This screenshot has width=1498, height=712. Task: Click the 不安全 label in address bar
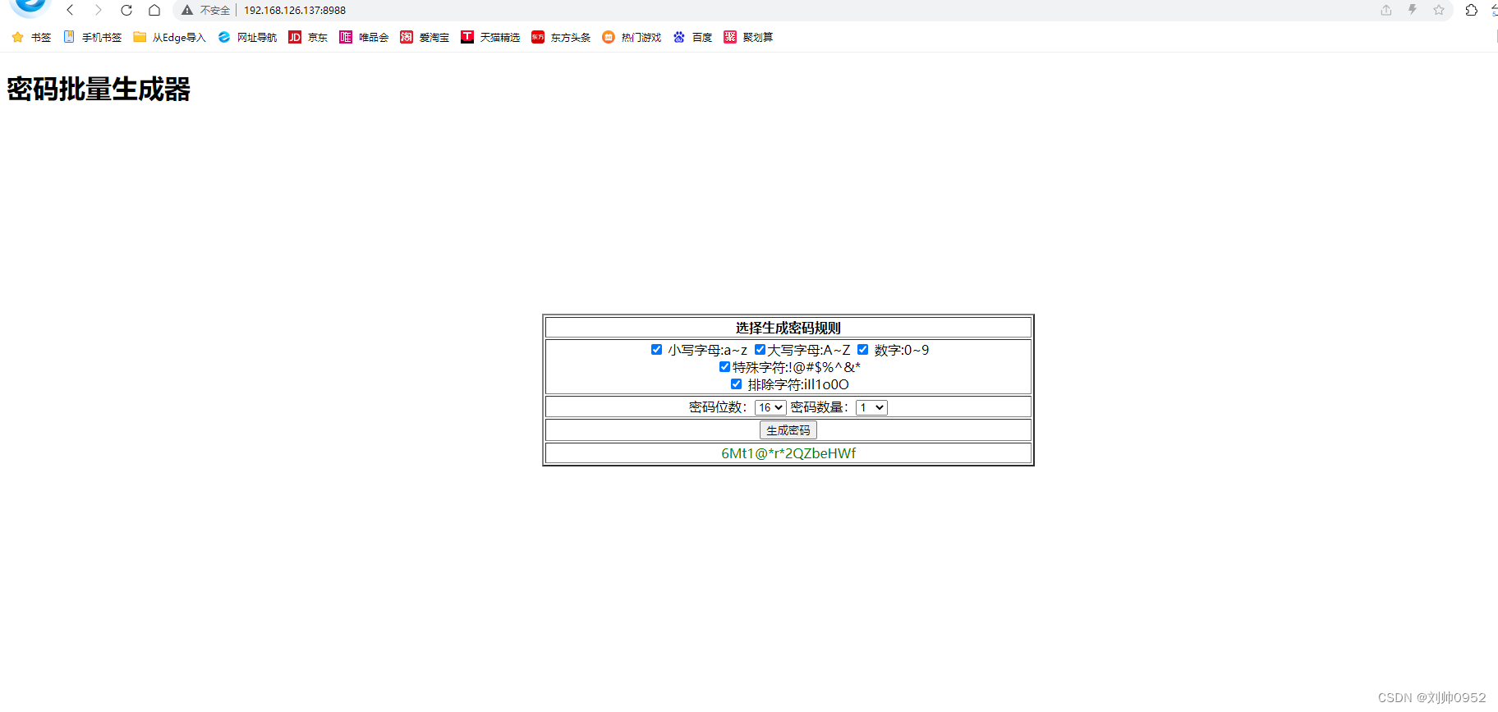(215, 11)
